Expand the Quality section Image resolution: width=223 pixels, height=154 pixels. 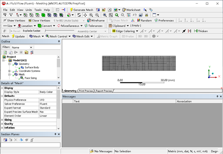[x=2, y=124]
